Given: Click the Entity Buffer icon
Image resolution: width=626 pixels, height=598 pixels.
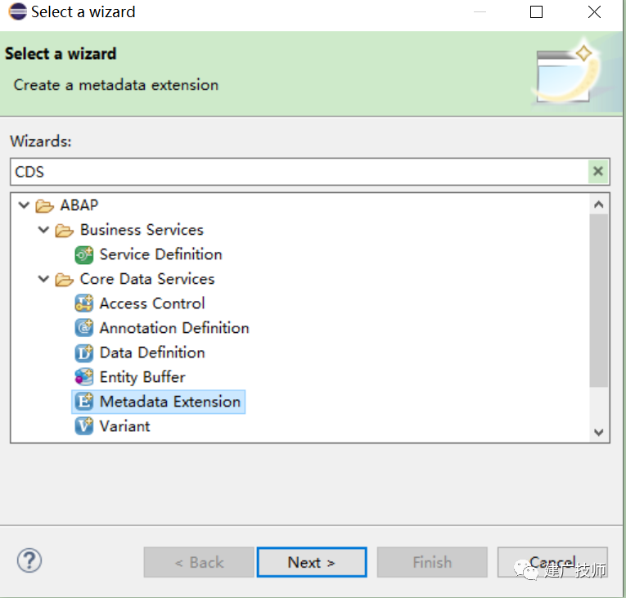Looking at the screenshot, I should point(84,377).
